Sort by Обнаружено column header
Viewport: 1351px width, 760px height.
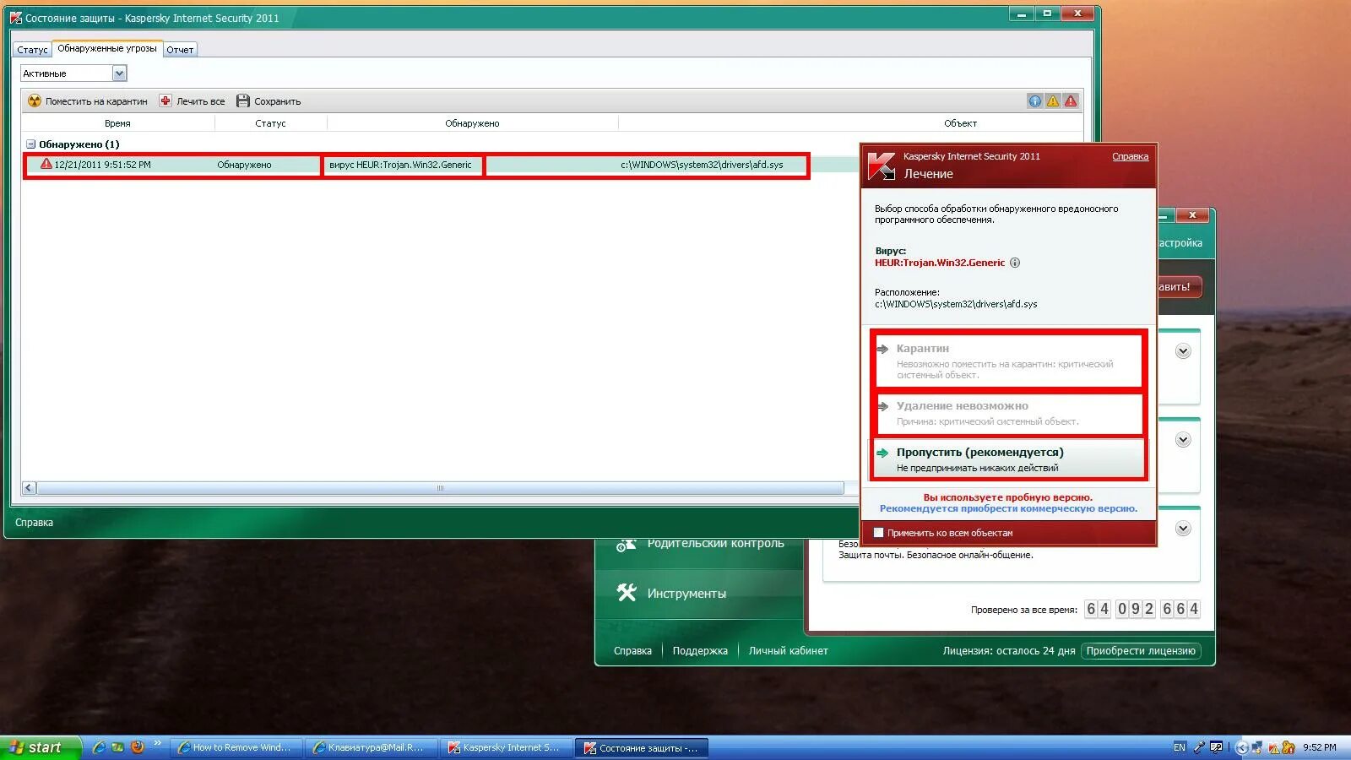click(472, 123)
